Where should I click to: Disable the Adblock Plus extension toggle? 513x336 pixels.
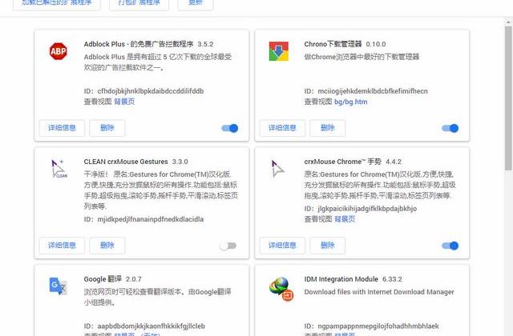(x=230, y=128)
